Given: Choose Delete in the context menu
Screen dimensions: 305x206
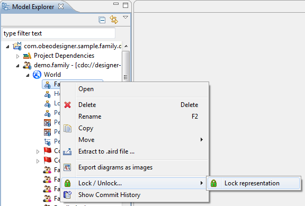Looking at the screenshot, I should (x=135, y=105).
